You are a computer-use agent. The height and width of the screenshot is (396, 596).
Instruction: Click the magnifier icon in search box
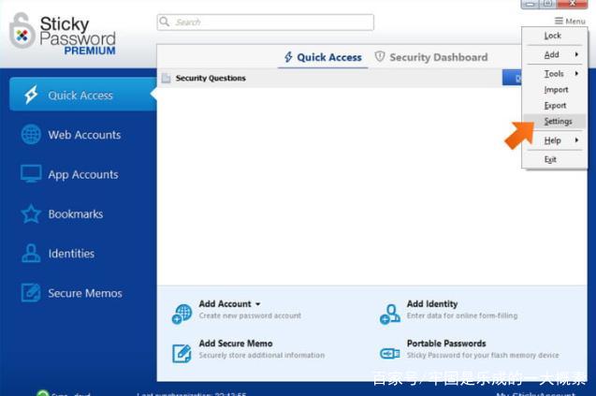point(165,22)
